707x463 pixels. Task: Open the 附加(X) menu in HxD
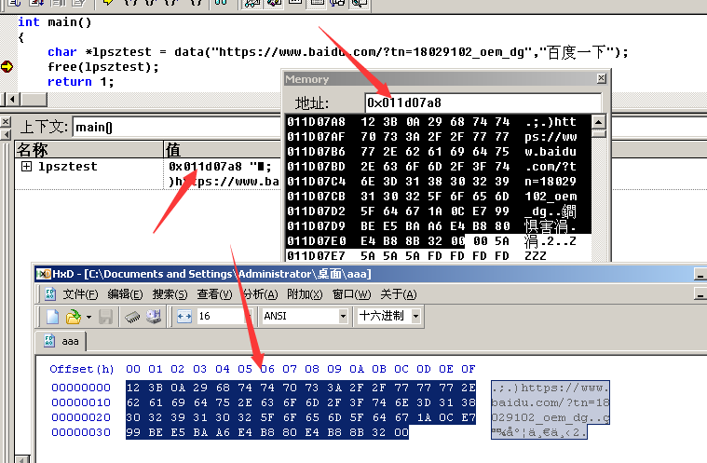click(x=305, y=294)
